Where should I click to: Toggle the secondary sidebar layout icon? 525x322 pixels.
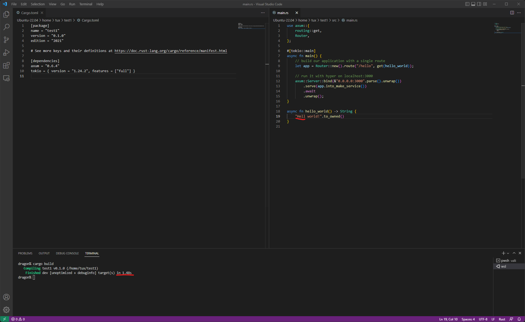(x=479, y=4)
